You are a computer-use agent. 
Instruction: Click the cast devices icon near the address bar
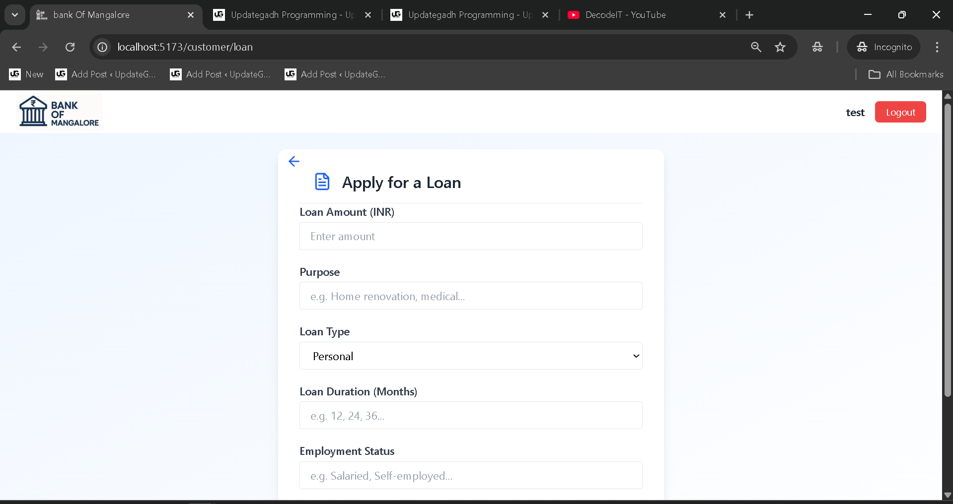click(x=817, y=47)
